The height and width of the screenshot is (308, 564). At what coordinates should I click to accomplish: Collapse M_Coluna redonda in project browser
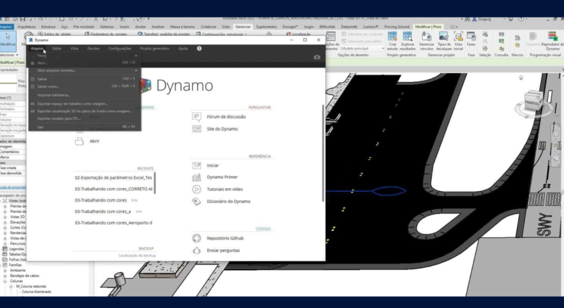tap(11, 287)
